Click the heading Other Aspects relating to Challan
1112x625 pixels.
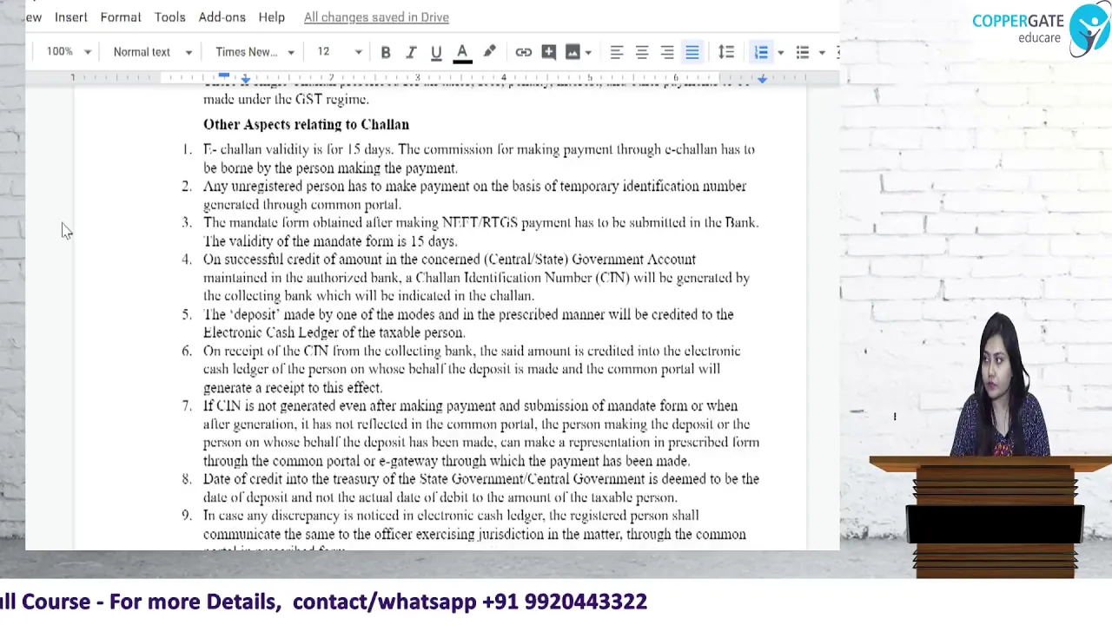(306, 124)
